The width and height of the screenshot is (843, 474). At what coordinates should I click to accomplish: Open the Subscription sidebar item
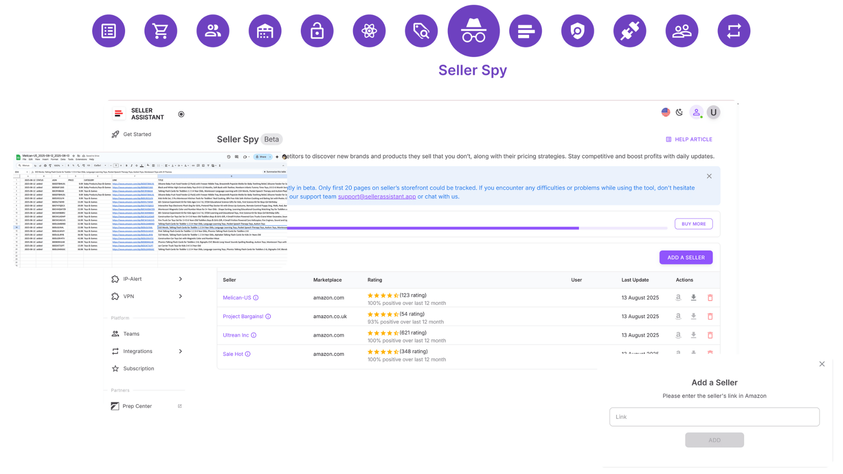click(x=138, y=368)
